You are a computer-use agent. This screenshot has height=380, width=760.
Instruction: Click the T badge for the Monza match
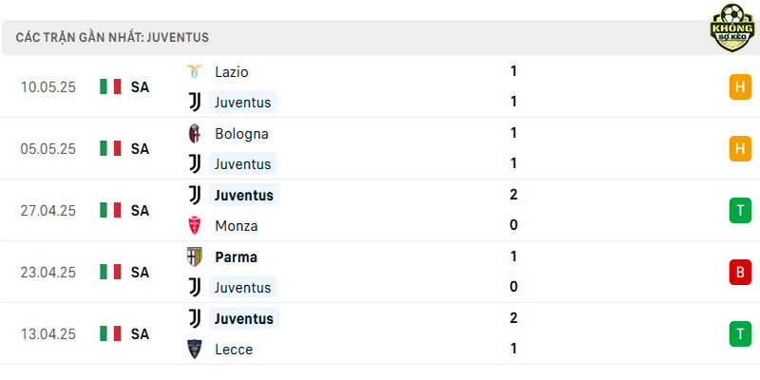(740, 211)
